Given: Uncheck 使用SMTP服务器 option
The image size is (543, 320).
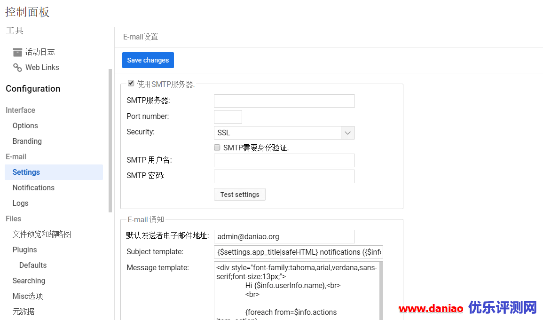Looking at the screenshot, I should click(131, 83).
